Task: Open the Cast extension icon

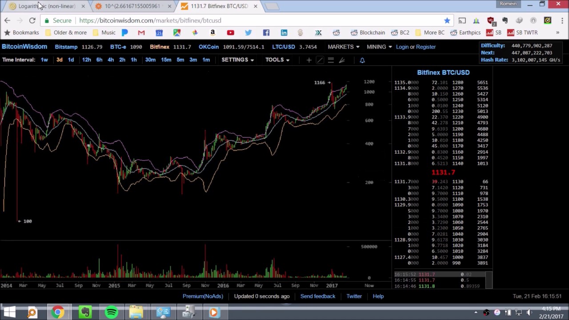Action: pyautogui.click(x=462, y=20)
